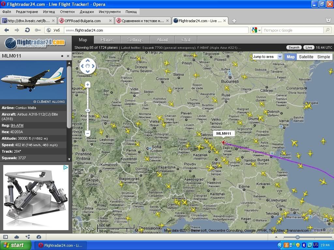The width and height of the screenshot is (334, 250).
Task: Open Opera Link cloud icon
Action: click(x=17, y=237)
